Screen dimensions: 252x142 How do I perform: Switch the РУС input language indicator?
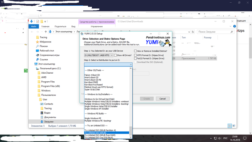coord(225,138)
